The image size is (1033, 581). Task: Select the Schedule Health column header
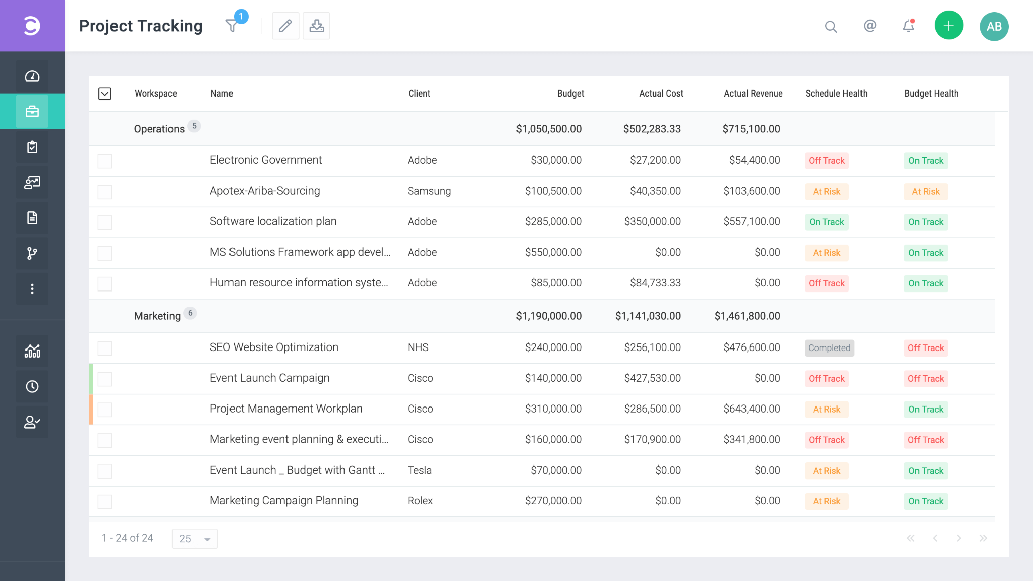(836, 94)
